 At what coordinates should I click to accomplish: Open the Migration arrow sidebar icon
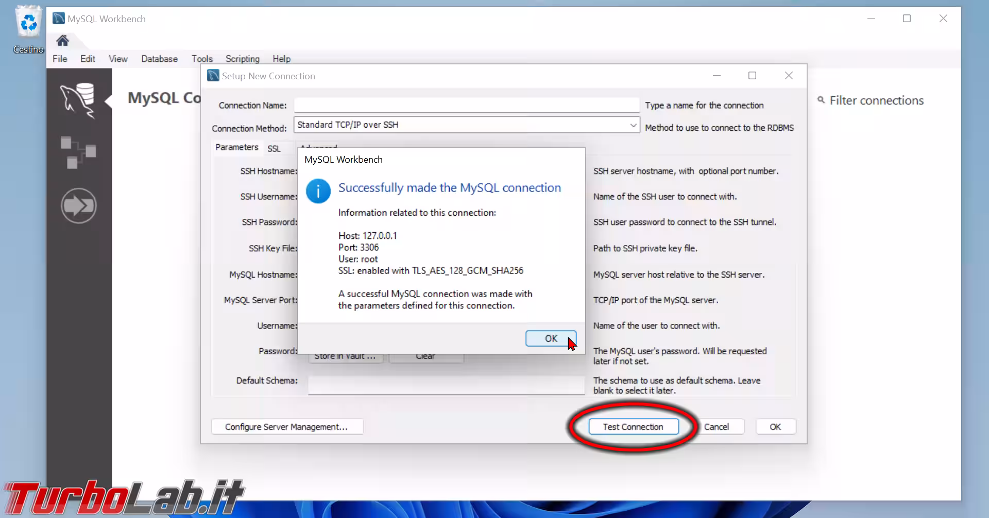(78, 205)
